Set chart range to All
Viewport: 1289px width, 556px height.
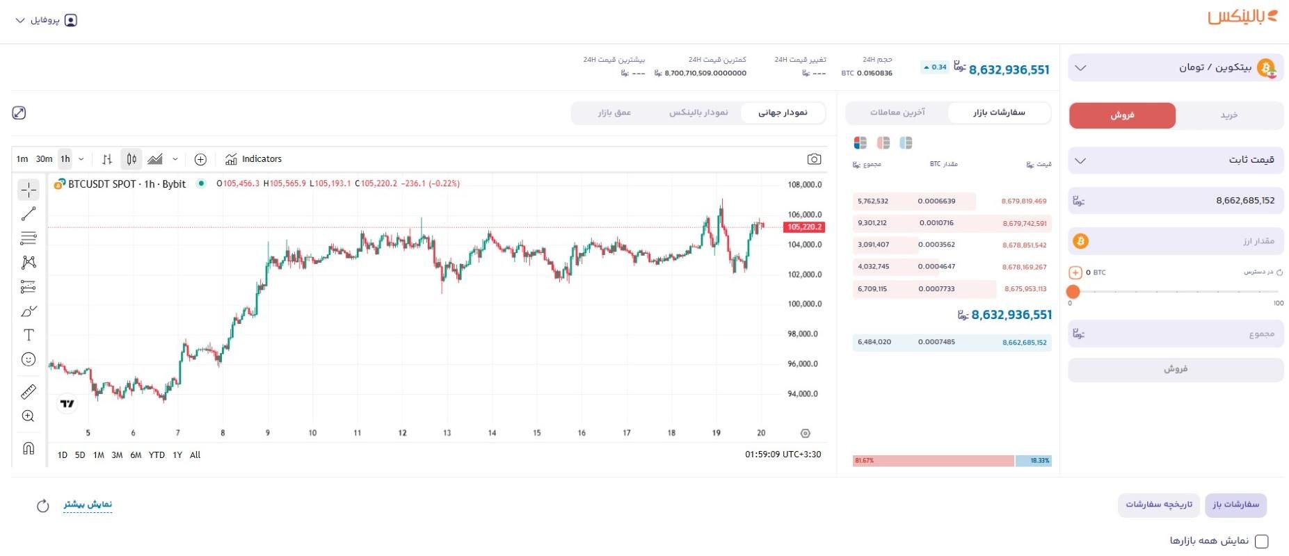pos(195,455)
